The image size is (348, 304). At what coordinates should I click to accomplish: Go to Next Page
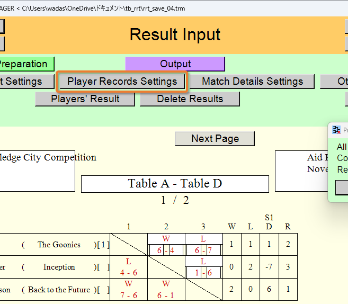(x=215, y=139)
